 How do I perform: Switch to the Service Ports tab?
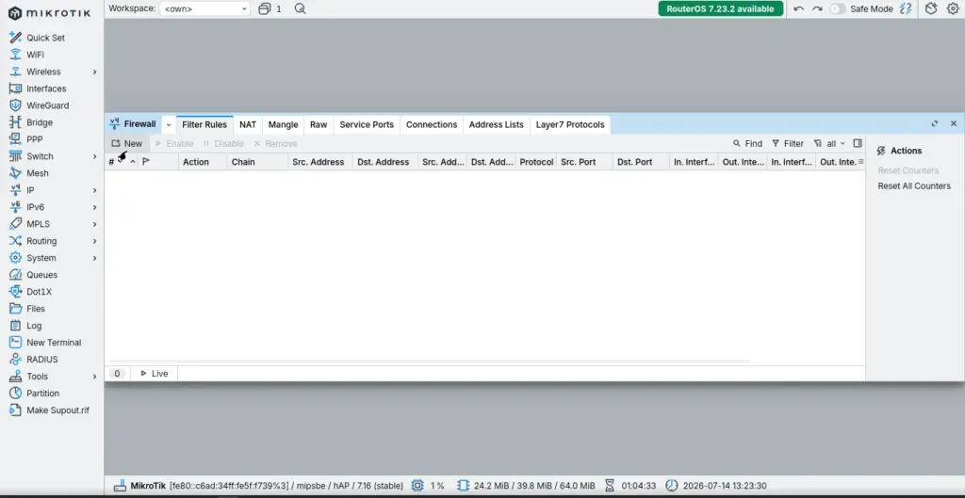pyautogui.click(x=367, y=124)
